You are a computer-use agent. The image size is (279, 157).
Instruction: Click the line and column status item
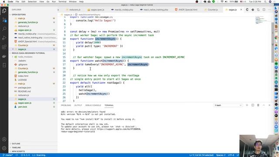click(201, 155)
